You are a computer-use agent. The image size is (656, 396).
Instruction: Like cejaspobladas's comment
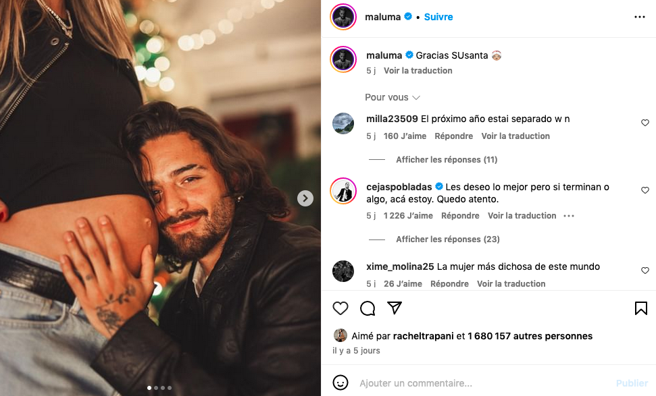[645, 191]
